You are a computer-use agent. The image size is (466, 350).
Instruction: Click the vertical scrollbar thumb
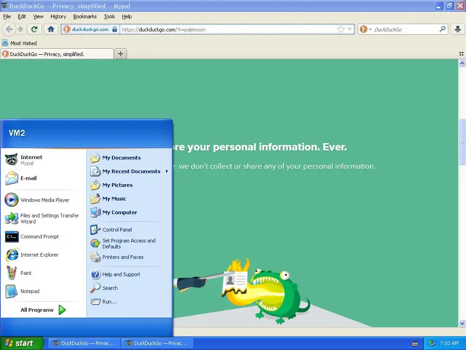coord(462,142)
